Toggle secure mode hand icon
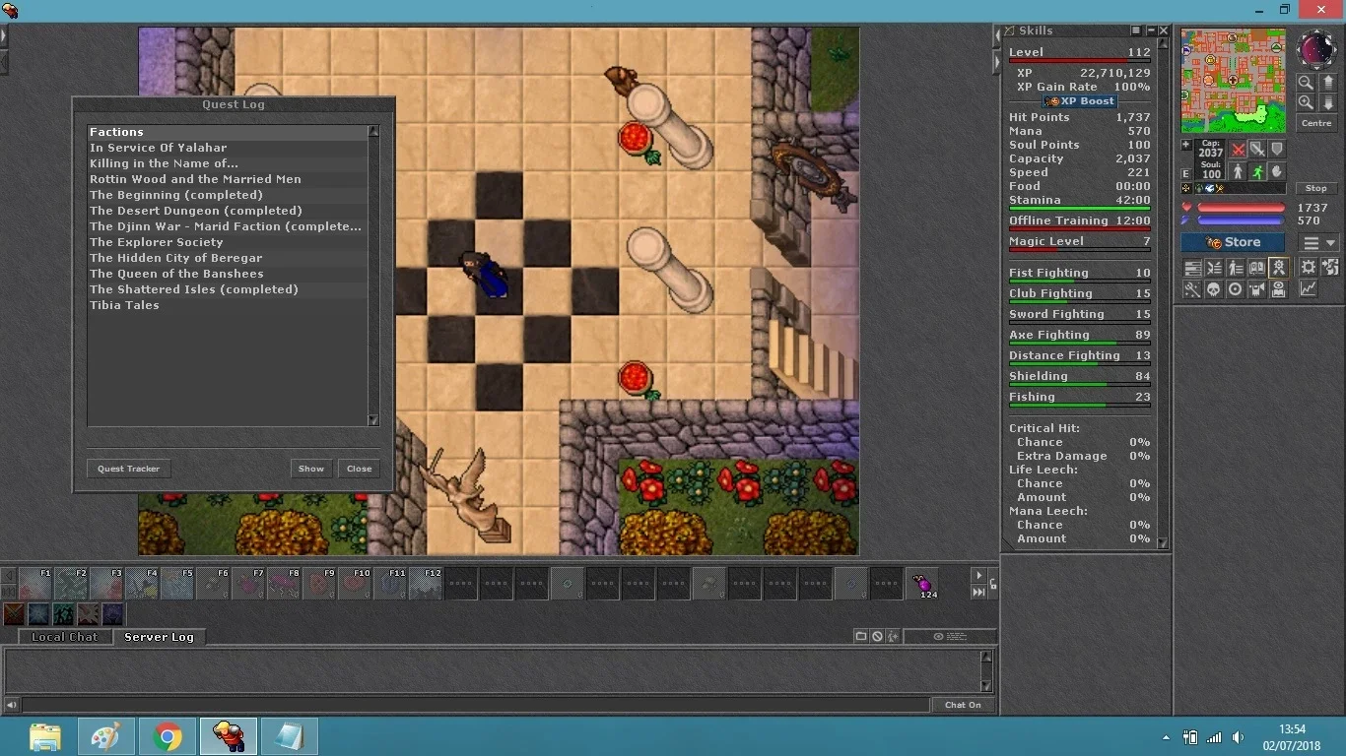 coord(1277,171)
